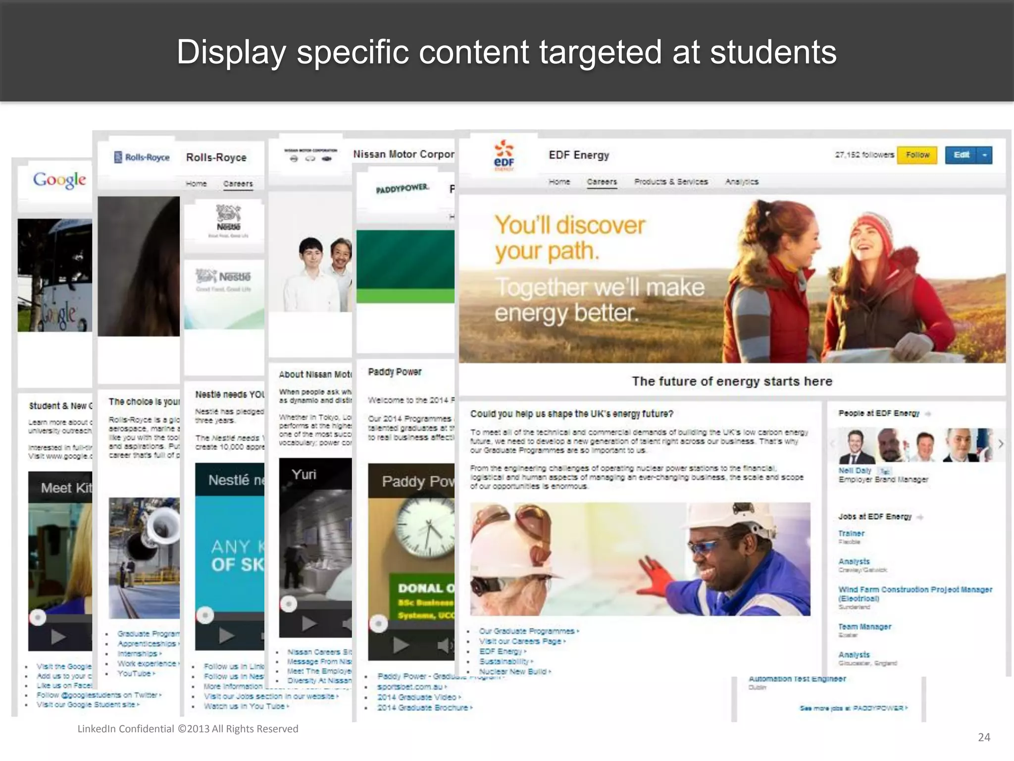This screenshot has width=1014, height=761.
Task: Click the EDF worker in hard hat image
Action: [640, 559]
